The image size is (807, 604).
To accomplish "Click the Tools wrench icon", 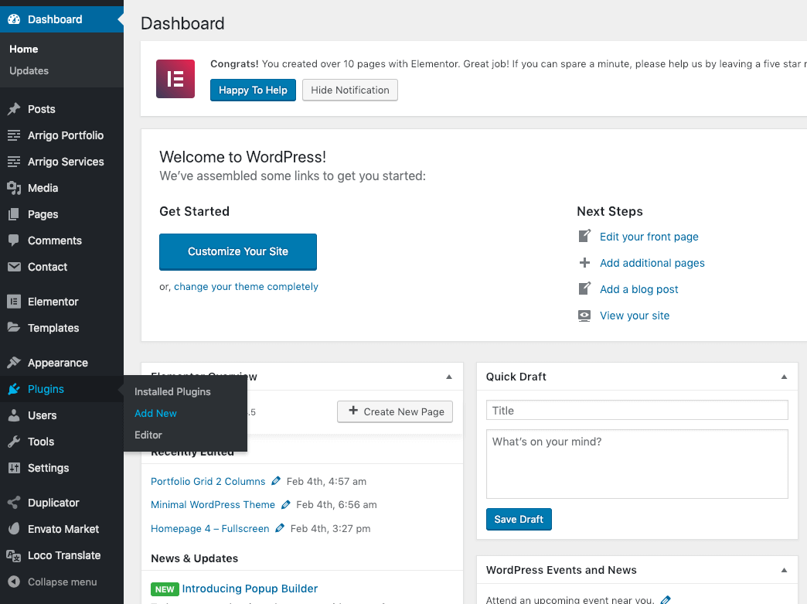I will (14, 442).
